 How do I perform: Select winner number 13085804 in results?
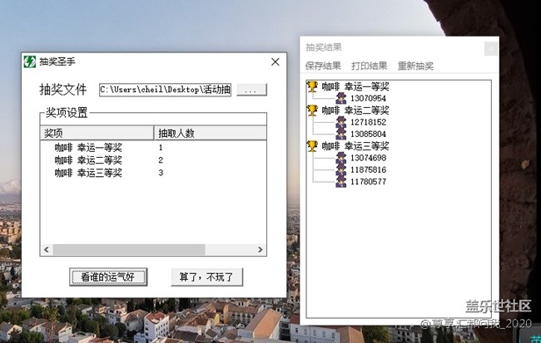pyautogui.click(x=368, y=135)
